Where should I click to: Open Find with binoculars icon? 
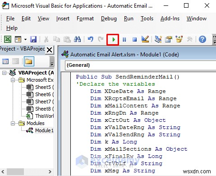(x=77, y=39)
